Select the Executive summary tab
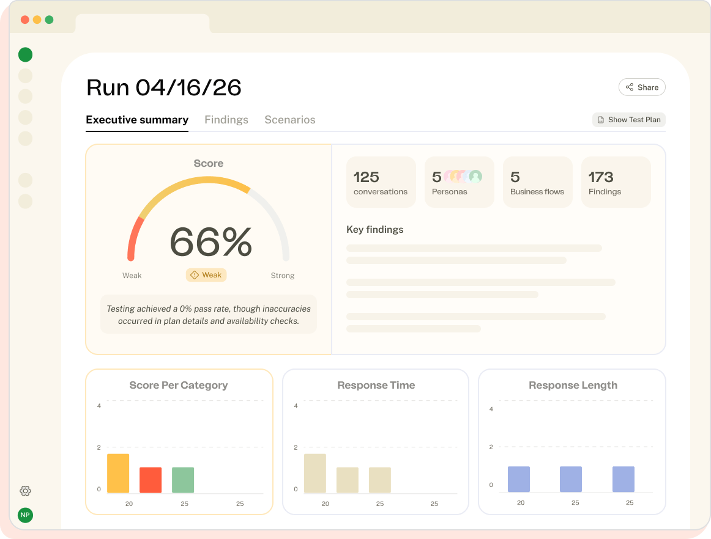 (x=137, y=120)
